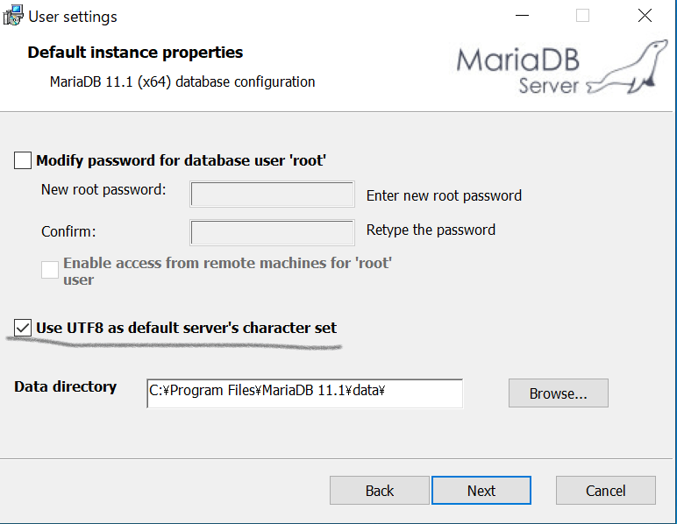The width and height of the screenshot is (677, 524).
Task: Cancel the MariaDB setup
Action: pyautogui.click(x=605, y=491)
